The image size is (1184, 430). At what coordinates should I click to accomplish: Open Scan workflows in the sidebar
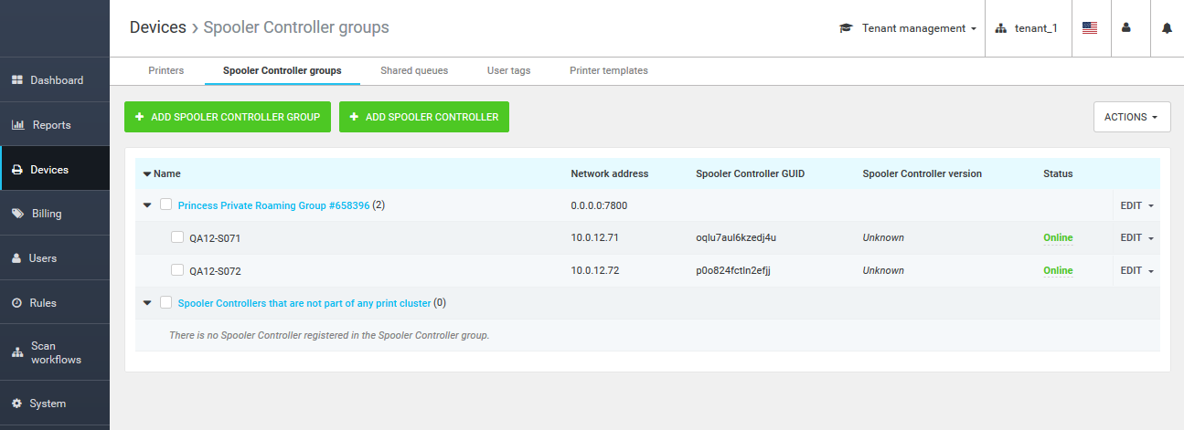55,352
